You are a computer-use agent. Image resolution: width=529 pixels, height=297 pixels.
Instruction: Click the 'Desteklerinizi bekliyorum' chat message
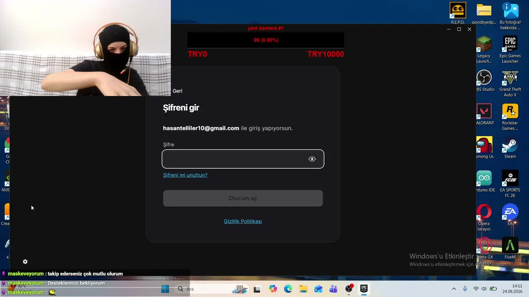pos(76,283)
